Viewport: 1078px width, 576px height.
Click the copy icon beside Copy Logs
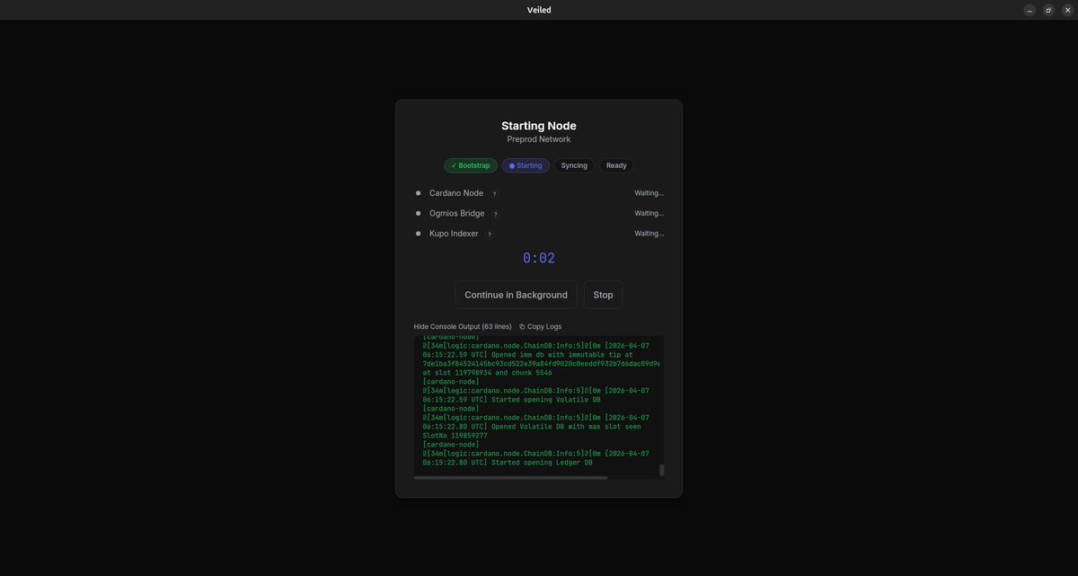coord(522,327)
